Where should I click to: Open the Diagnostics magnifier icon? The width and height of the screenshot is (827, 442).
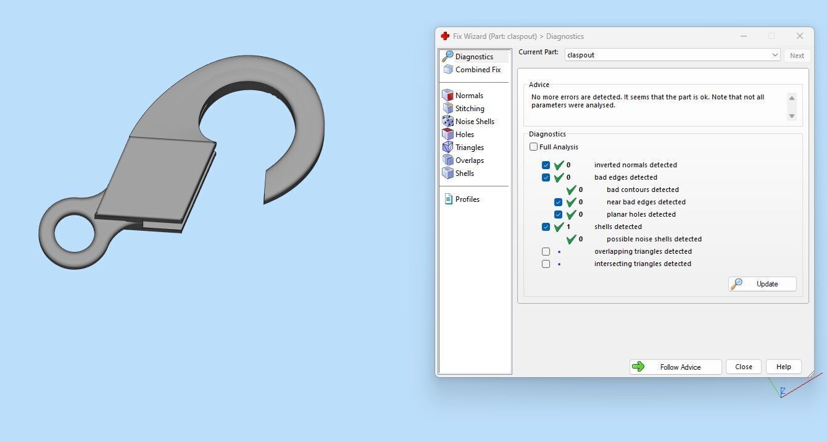tap(447, 57)
